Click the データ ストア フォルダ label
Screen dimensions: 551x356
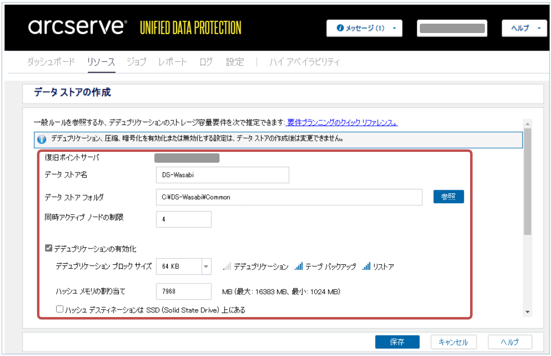(x=74, y=197)
